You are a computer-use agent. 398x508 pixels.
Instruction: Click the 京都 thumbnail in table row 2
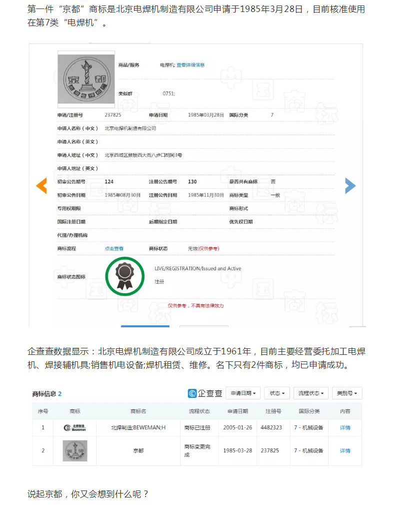click(x=75, y=450)
